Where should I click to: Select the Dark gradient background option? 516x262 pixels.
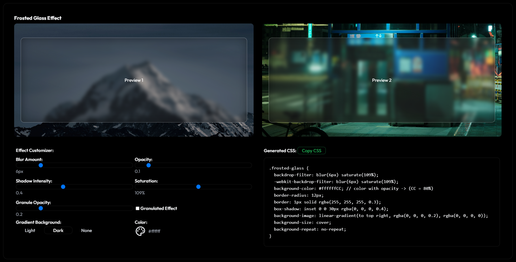pyautogui.click(x=58, y=230)
